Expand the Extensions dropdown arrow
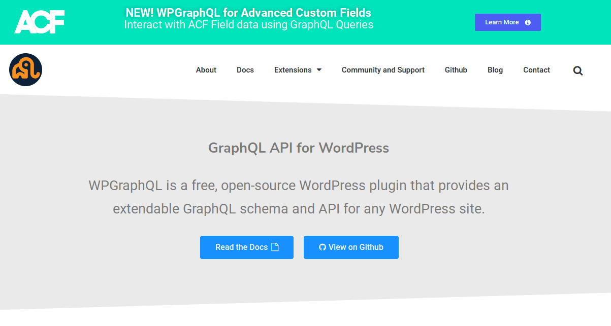Screen dimensions: 611x326 coord(319,70)
